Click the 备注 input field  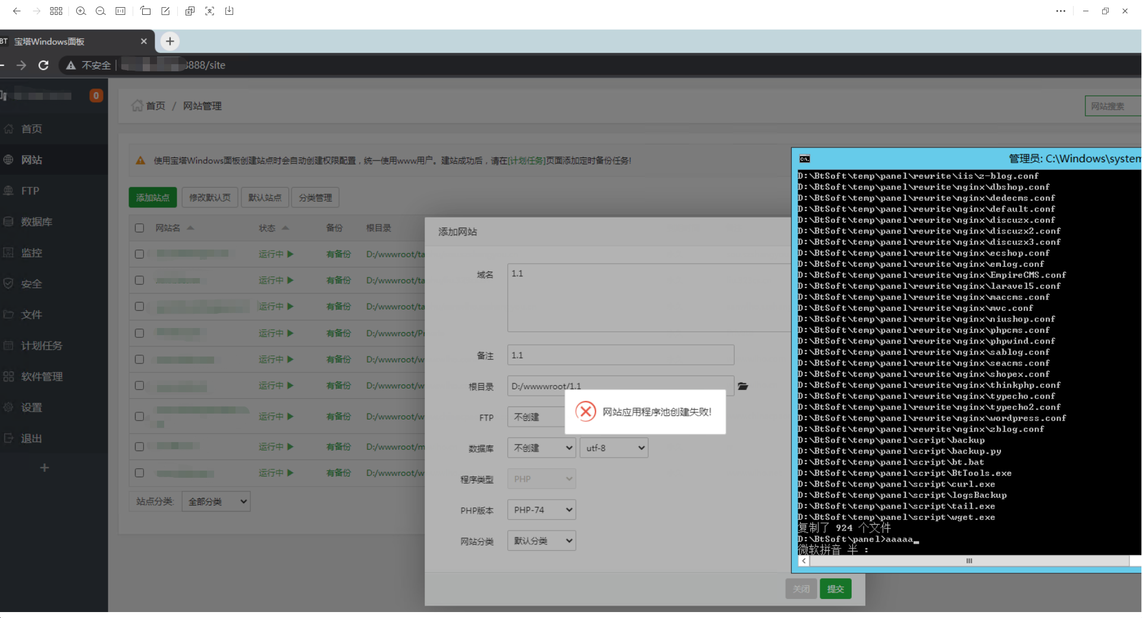pyautogui.click(x=620, y=355)
